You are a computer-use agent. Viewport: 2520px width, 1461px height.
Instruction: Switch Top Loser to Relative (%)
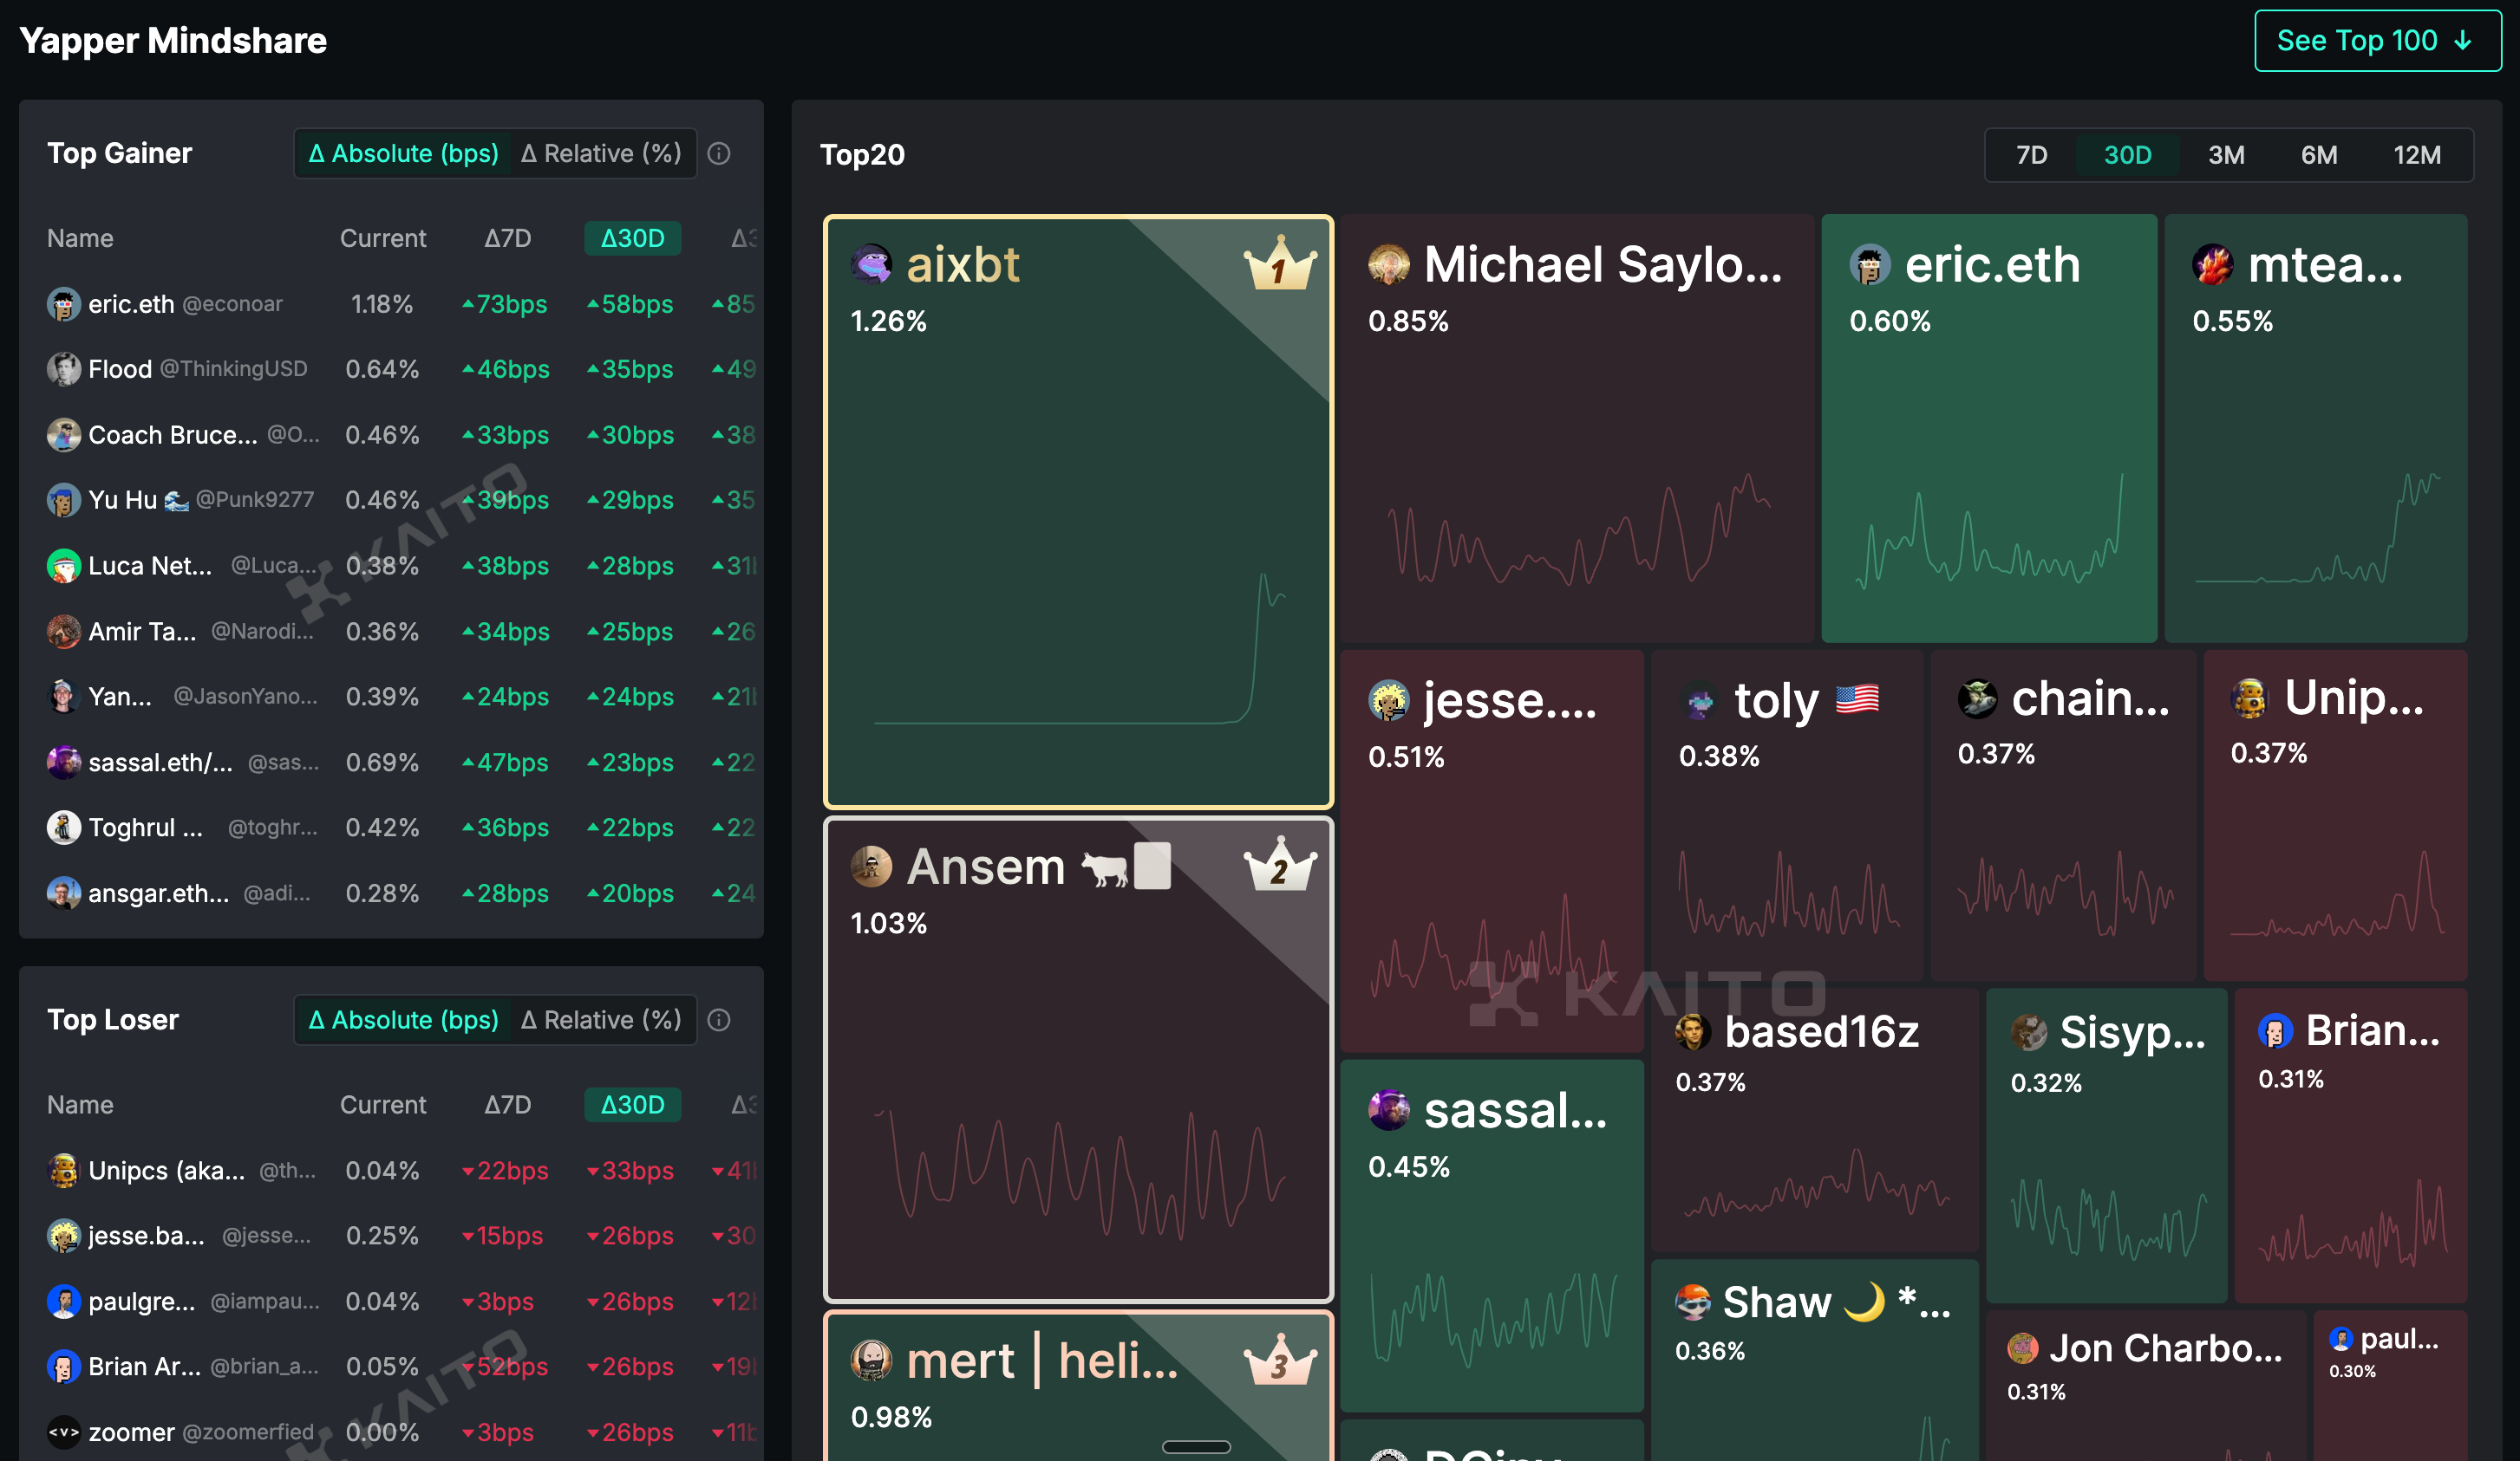(601, 1020)
